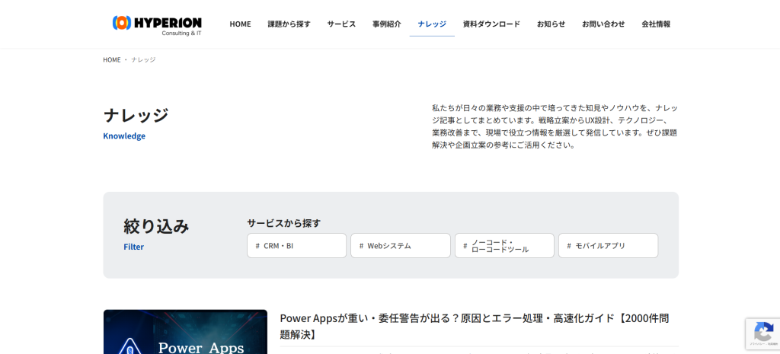The image size is (780, 354).
Task: Open the 事例紹介 page
Action: 386,24
